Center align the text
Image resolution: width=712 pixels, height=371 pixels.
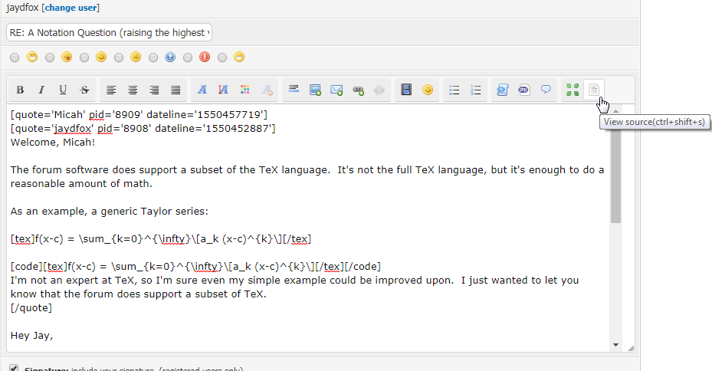[133, 90]
